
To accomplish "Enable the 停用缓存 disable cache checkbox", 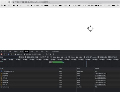I will [x=25, y=54].
